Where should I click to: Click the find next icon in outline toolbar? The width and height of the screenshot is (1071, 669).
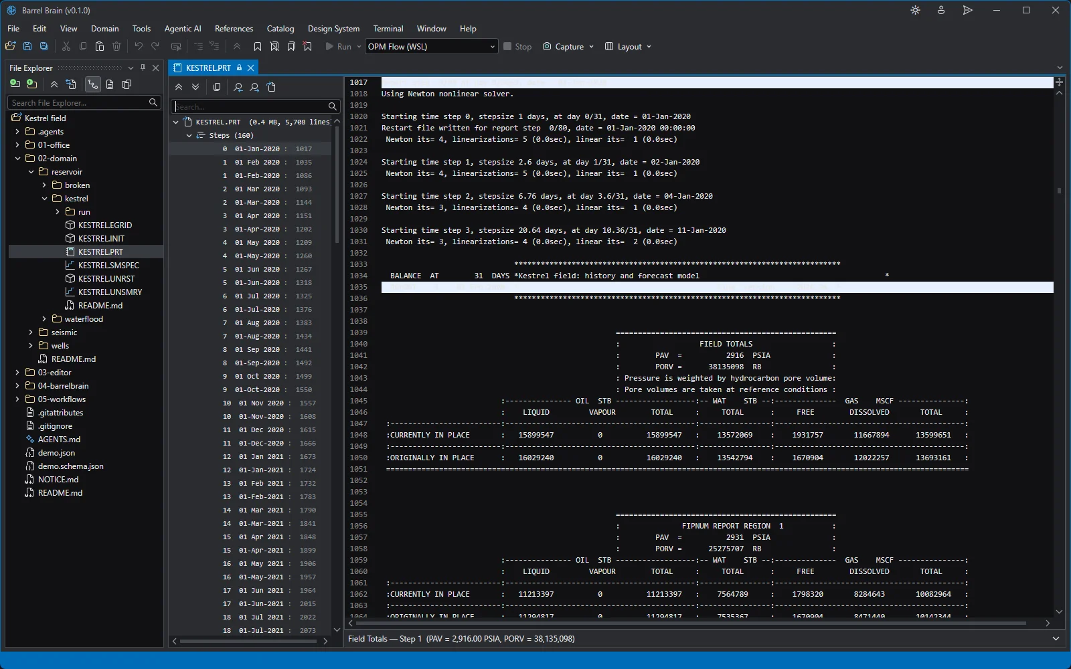(254, 87)
